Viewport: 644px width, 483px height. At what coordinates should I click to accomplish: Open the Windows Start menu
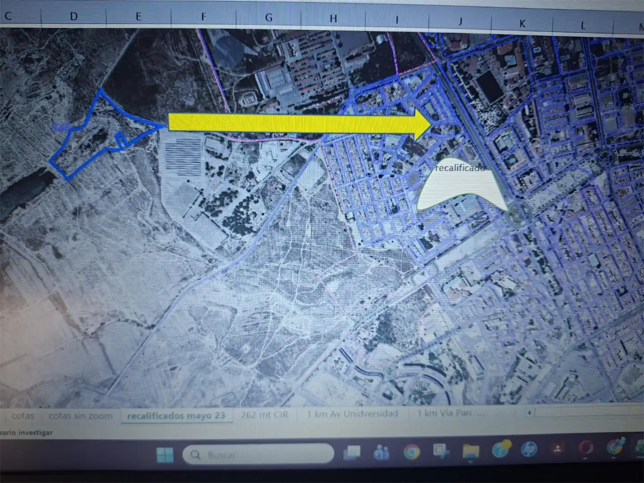tap(165, 455)
